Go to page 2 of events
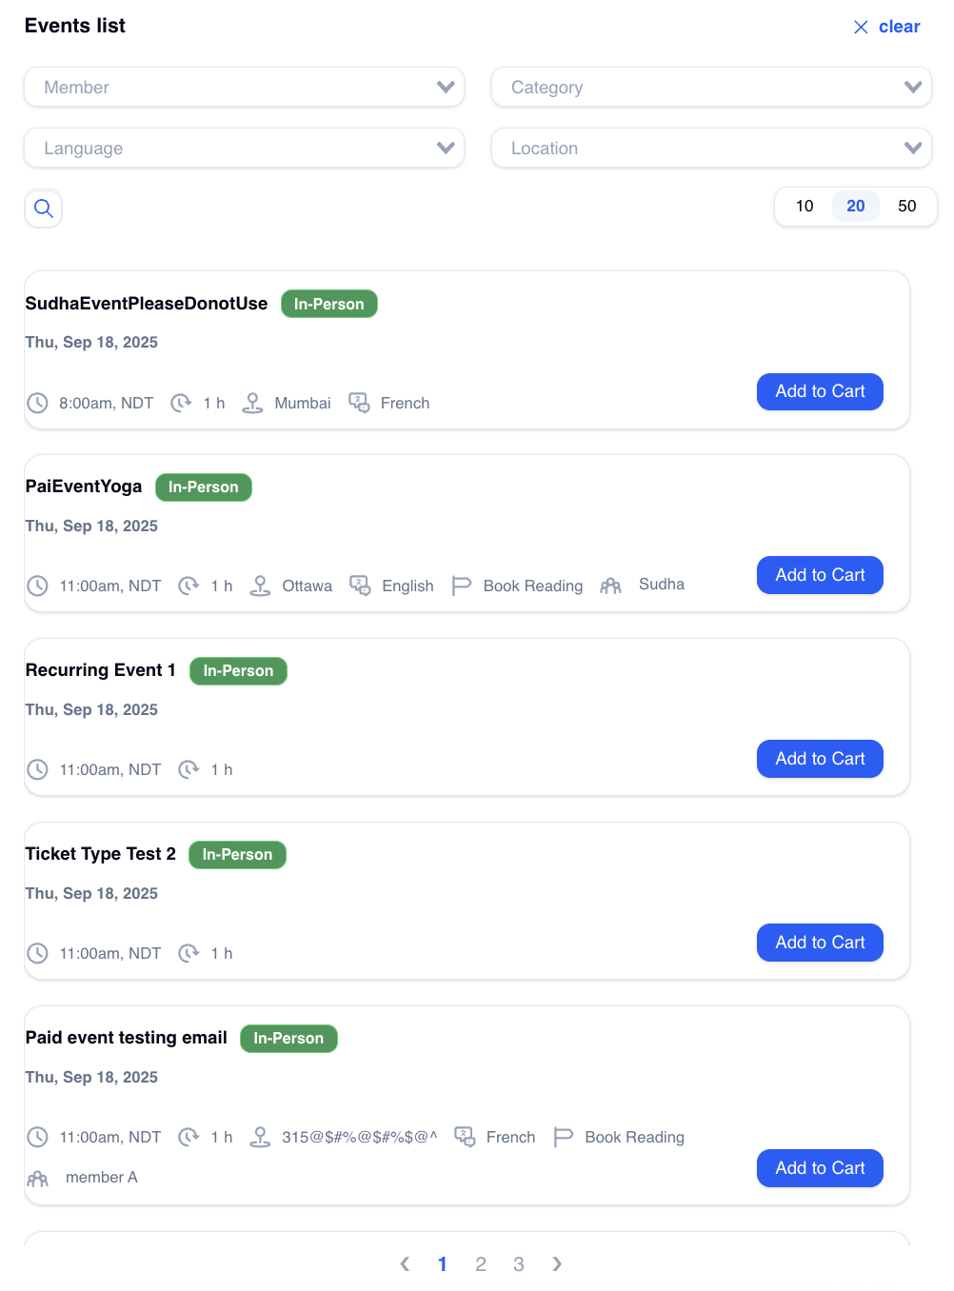Screen dimensions: 954x1291 click(481, 1264)
